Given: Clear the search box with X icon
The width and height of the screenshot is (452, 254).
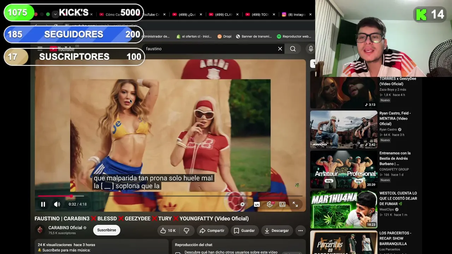Looking at the screenshot, I should 280,49.
